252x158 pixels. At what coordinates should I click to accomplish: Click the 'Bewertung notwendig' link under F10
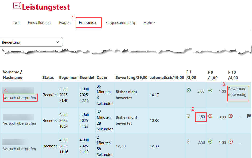(238, 91)
